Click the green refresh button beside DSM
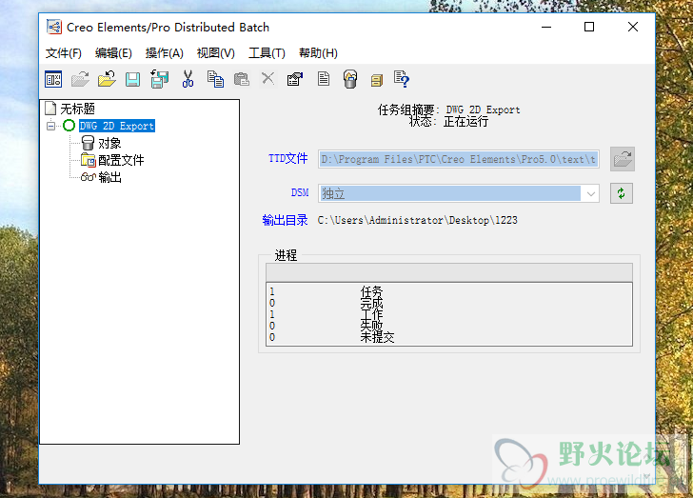 (x=622, y=193)
